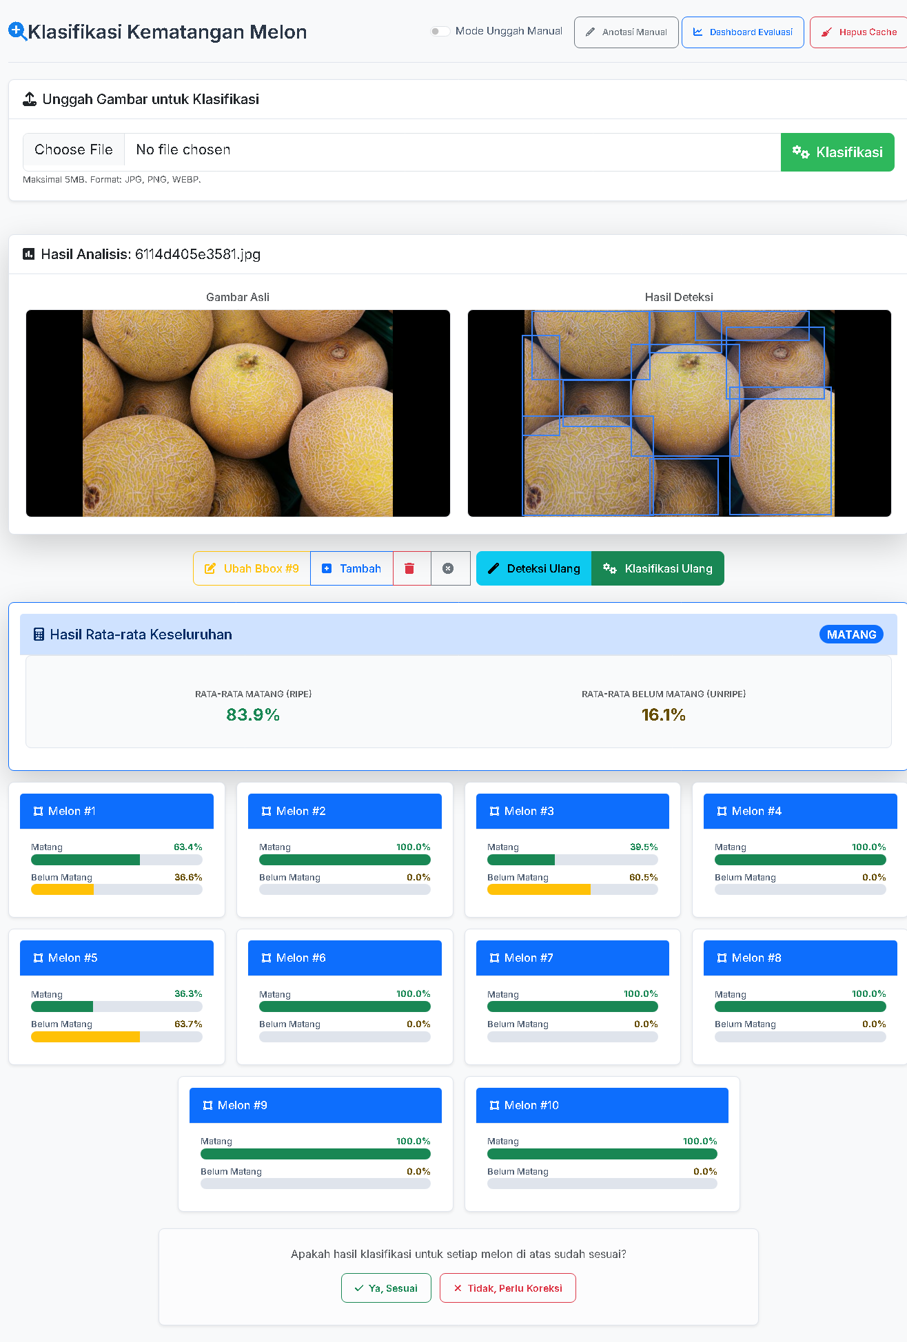Viewport: 907px width, 1342px height.
Task: Click the magnifier plus logo icon
Action: 17,32
